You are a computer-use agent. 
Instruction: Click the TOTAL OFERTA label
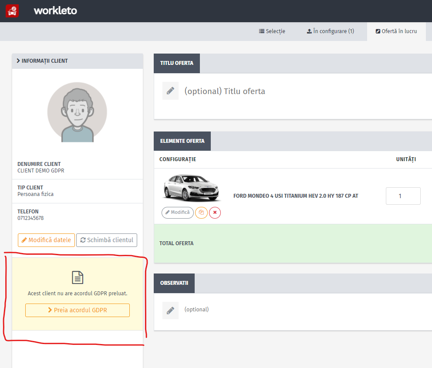tap(176, 243)
